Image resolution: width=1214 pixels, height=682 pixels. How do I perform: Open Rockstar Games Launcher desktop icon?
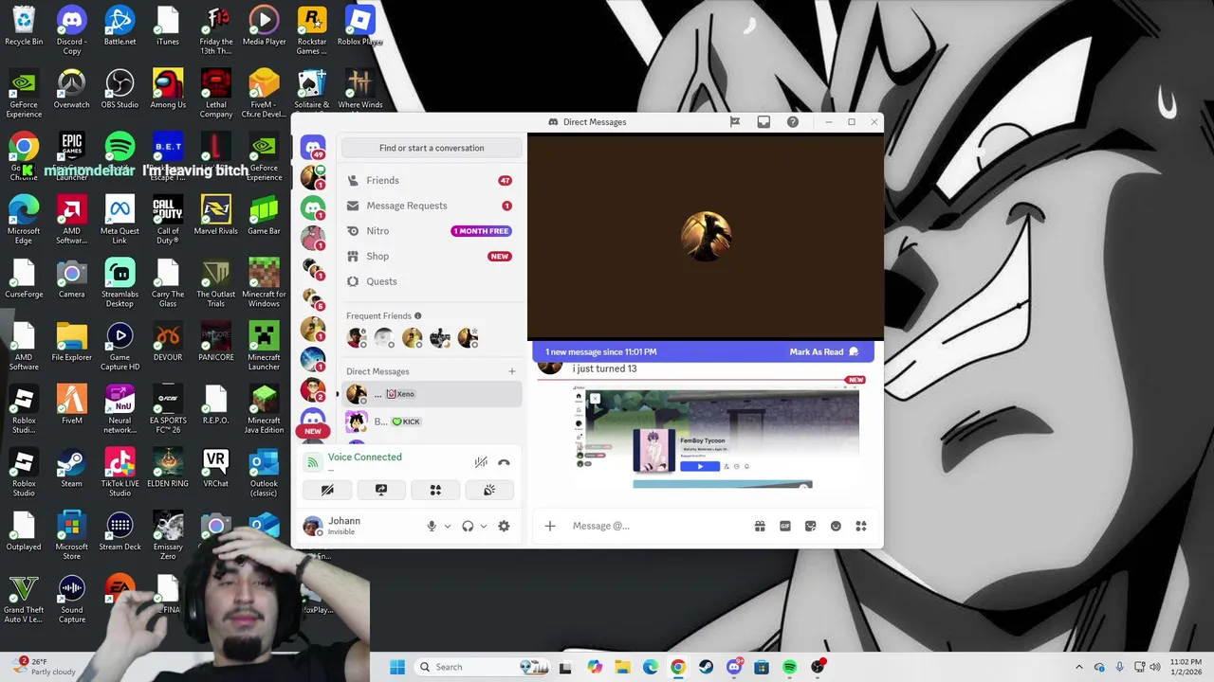tap(311, 30)
